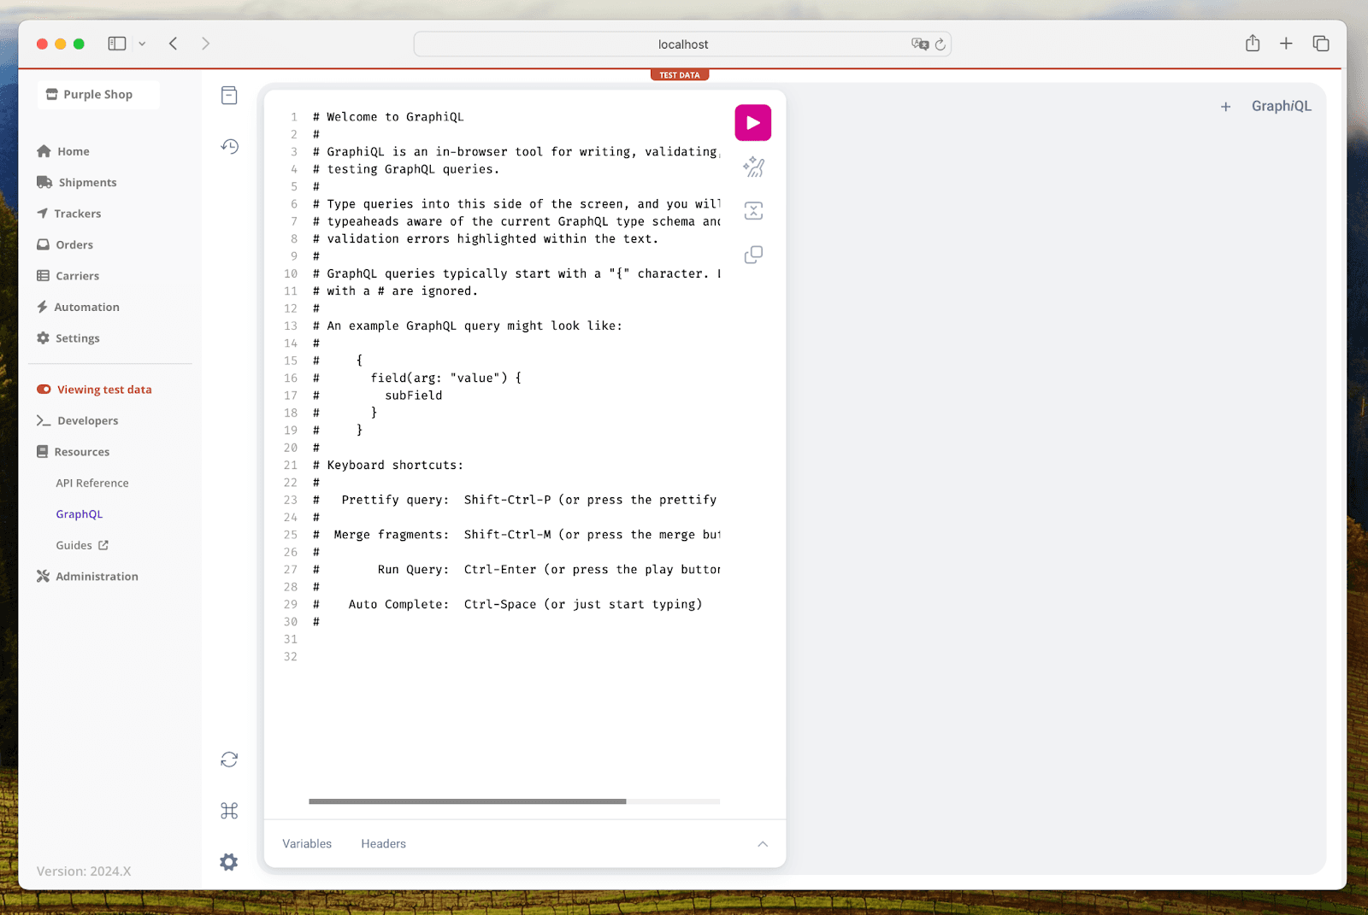Run the query with the play button
Viewport: 1368px width, 915px height.
click(752, 123)
